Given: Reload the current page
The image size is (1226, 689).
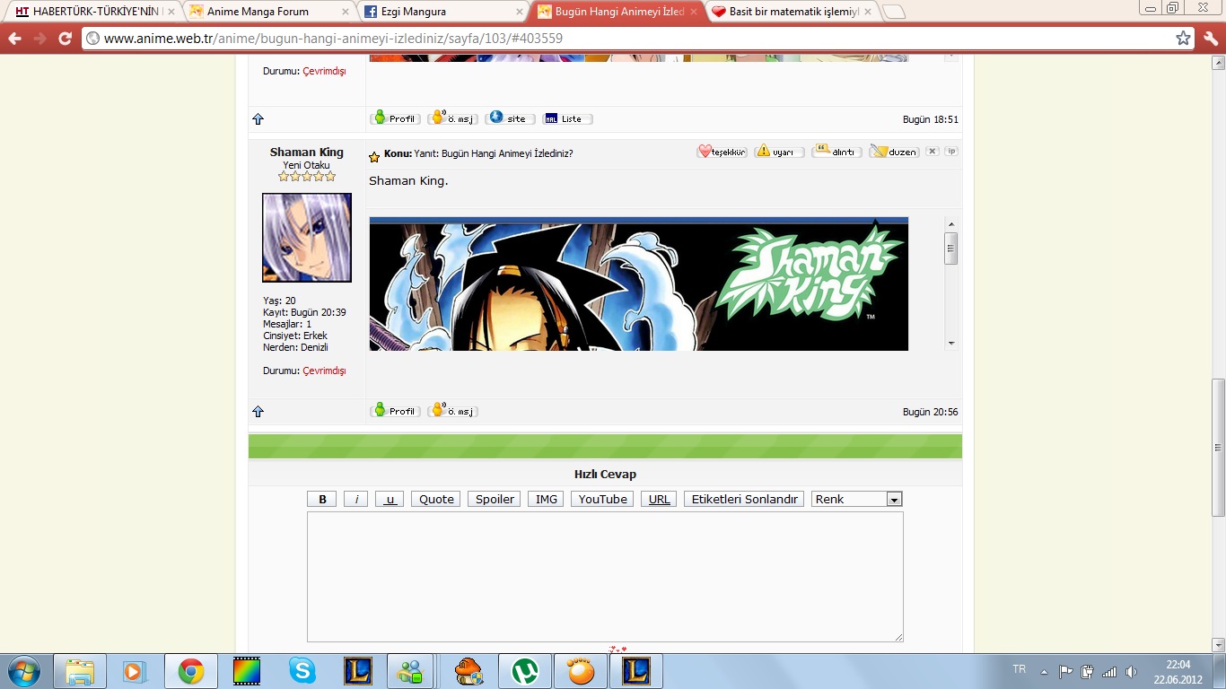Looking at the screenshot, I should 65,39.
